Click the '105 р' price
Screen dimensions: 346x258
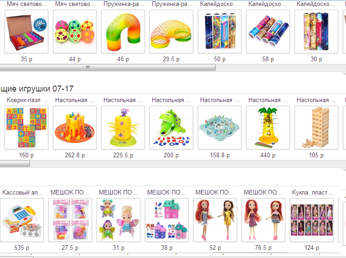(316, 155)
